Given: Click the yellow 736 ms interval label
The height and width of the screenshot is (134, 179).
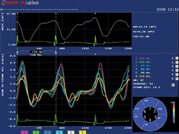Looking at the screenshot, I should pos(37,52).
